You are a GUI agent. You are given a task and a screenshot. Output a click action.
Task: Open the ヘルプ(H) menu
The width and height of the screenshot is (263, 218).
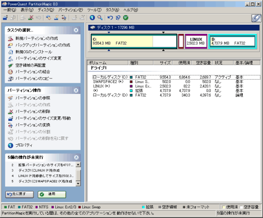[x=131, y=10]
